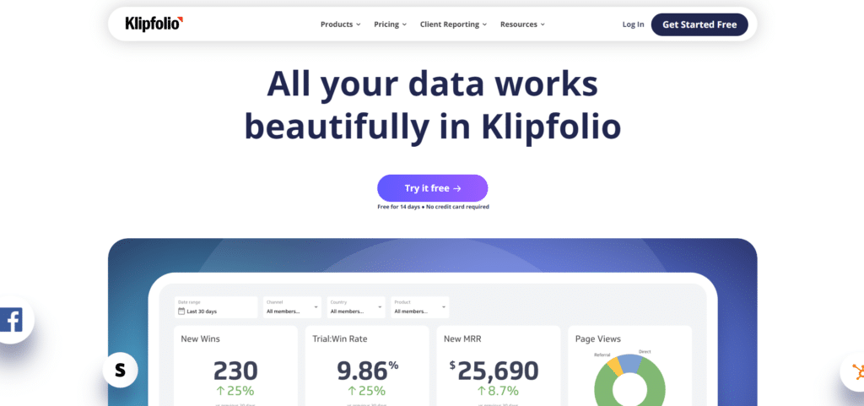Open the Client Reporting menu
This screenshot has width=864, height=406.
(x=453, y=24)
